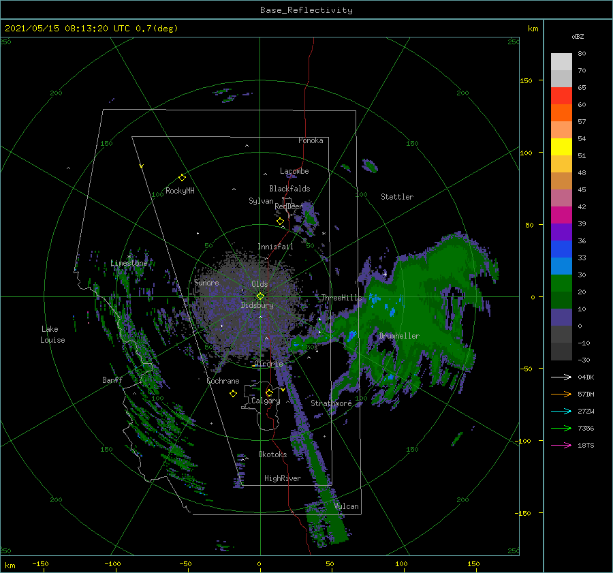Click the Vulcan label
The image size is (613, 573).
tap(347, 506)
